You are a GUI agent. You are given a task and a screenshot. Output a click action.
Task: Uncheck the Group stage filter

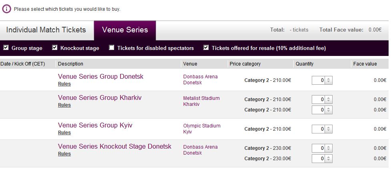pos(6,48)
